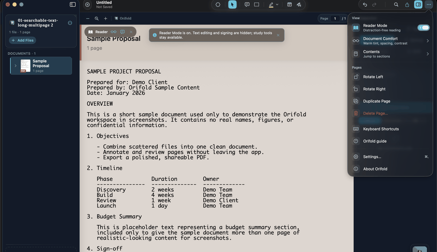Undo the last action
This screenshot has height=252, width=437.
[365, 5]
